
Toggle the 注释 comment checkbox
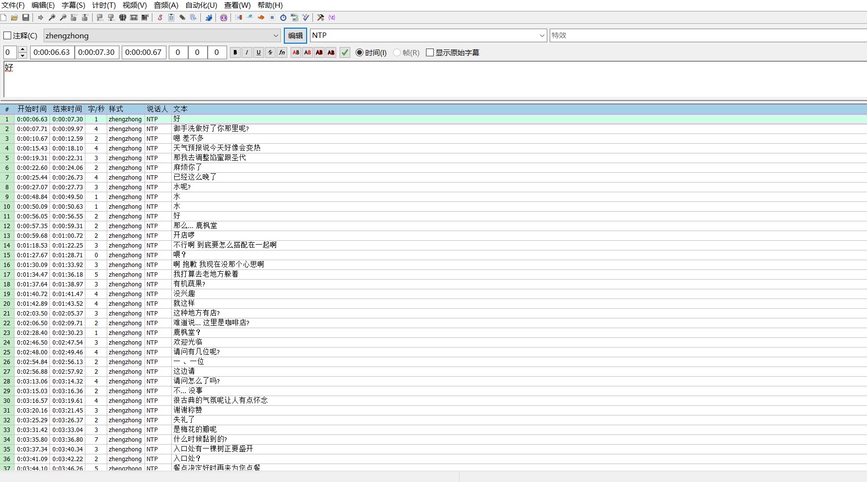(7, 35)
